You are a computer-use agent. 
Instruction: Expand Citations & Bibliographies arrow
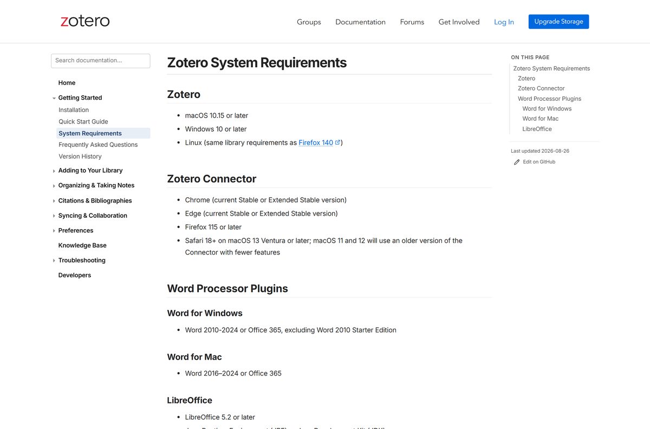pyautogui.click(x=54, y=201)
